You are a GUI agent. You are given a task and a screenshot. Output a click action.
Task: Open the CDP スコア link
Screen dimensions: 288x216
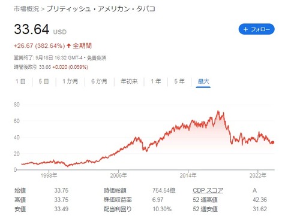pos(208,190)
